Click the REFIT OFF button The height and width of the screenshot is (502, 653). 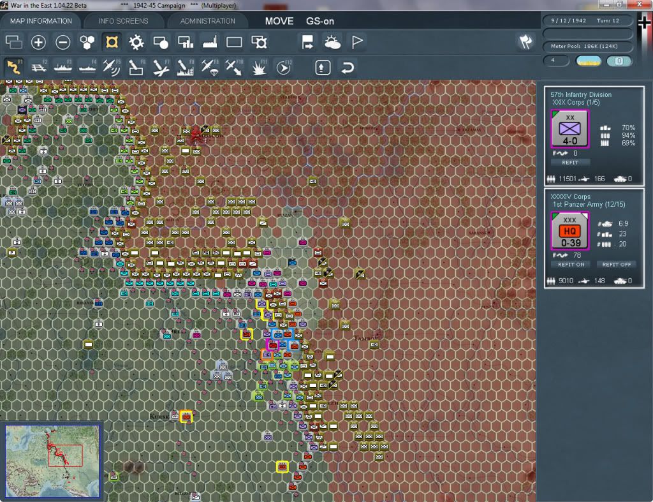[617, 265]
